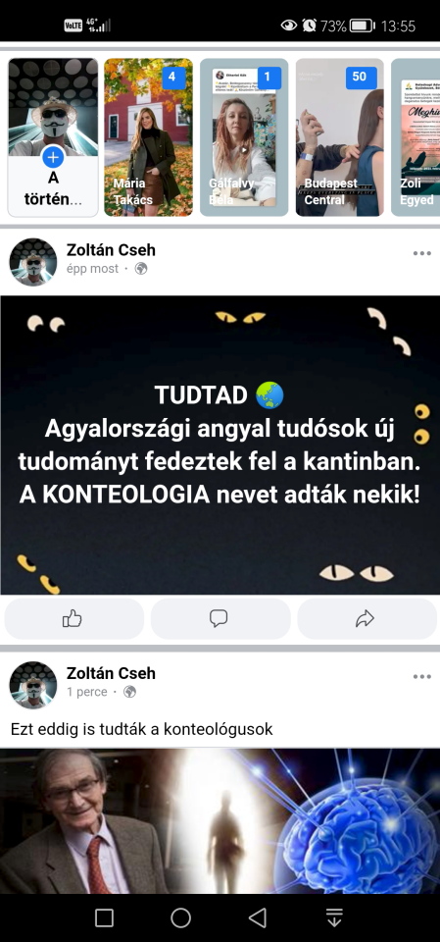The image size is (440, 942).
Task: Tap globe privacy icon beside 'épp most'
Action: pos(141,269)
